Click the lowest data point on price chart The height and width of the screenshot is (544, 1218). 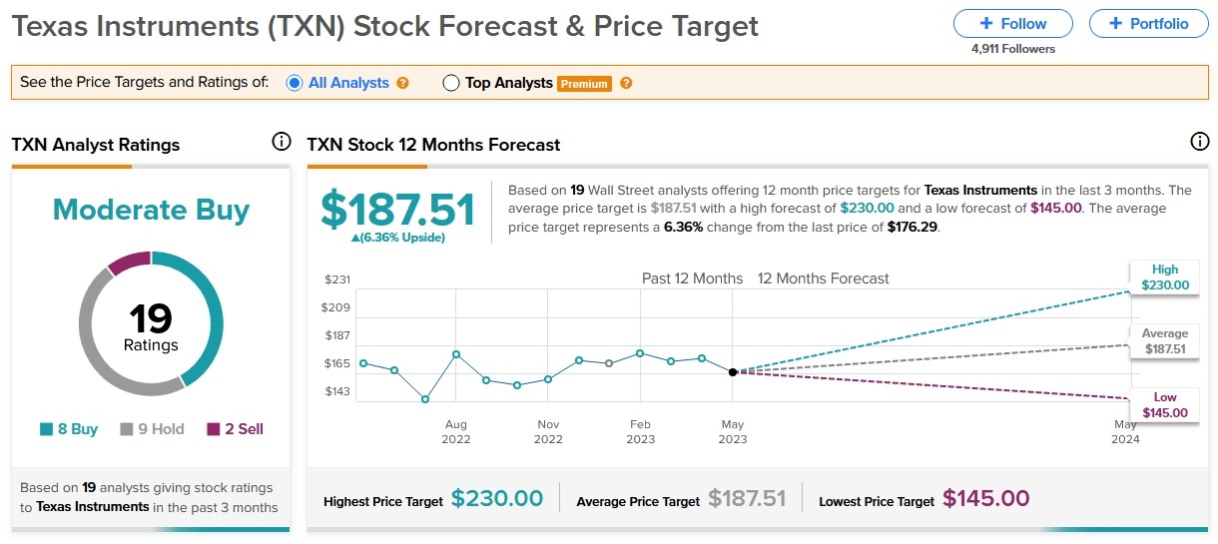coord(425,399)
